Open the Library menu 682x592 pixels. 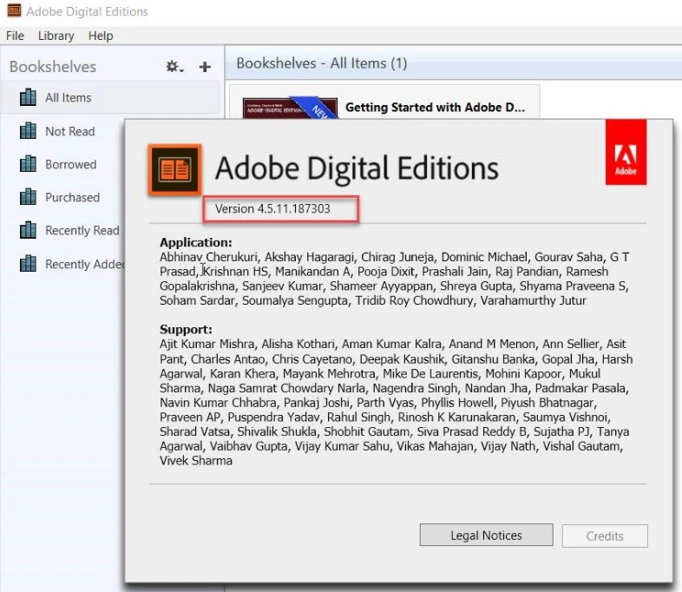(x=56, y=36)
